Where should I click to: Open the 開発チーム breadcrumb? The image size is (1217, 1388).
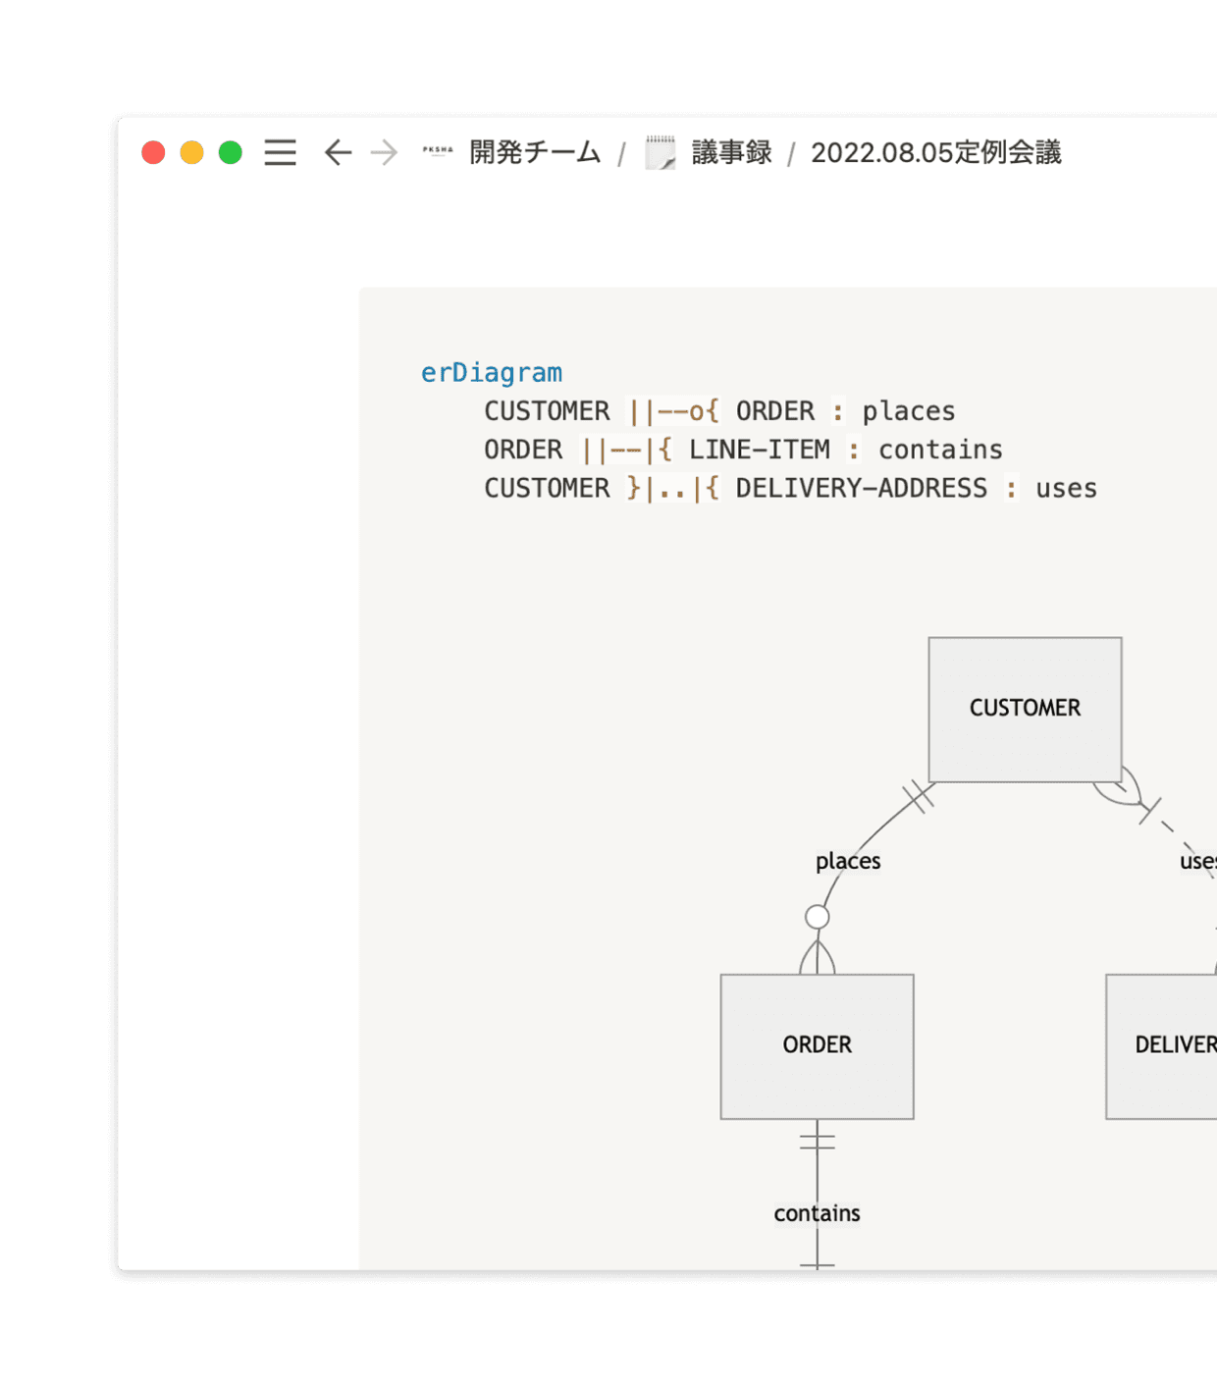click(x=535, y=153)
